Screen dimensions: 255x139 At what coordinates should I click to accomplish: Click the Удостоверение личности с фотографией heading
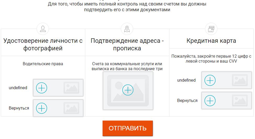pos(43,44)
